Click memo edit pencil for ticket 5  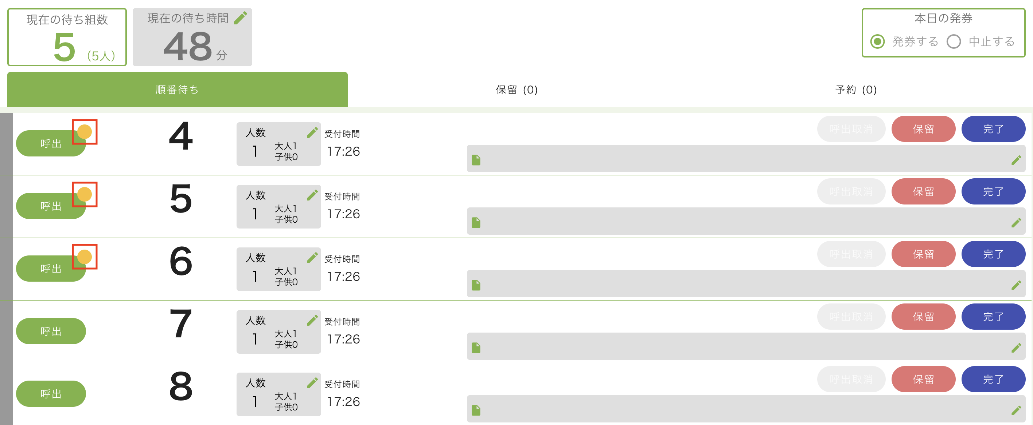click(1016, 222)
